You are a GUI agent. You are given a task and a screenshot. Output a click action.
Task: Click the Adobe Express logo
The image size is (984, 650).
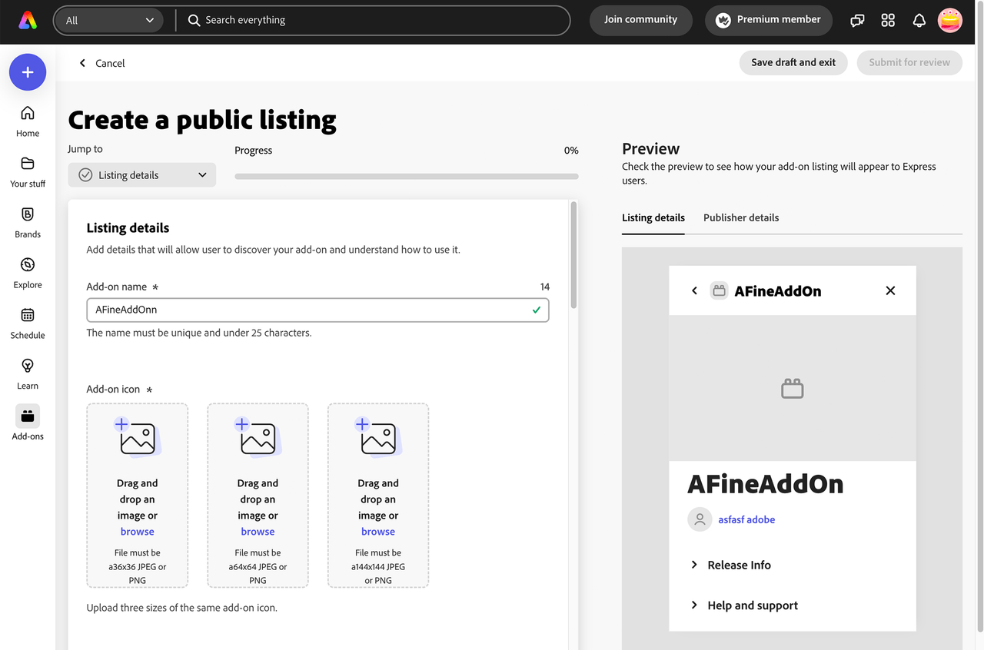pos(28,21)
